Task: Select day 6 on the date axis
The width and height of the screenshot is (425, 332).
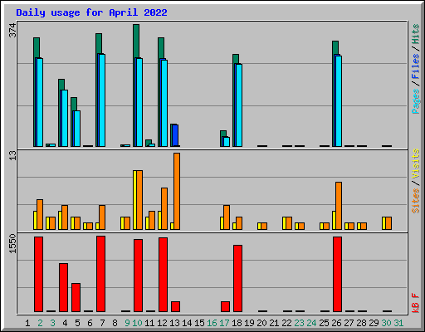Action: pyautogui.click(x=90, y=323)
